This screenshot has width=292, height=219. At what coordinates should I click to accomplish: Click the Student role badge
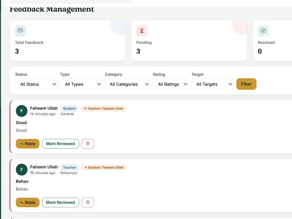click(69, 108)
